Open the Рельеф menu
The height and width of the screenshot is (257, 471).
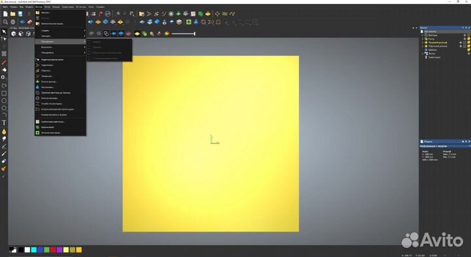pos(56,7)
